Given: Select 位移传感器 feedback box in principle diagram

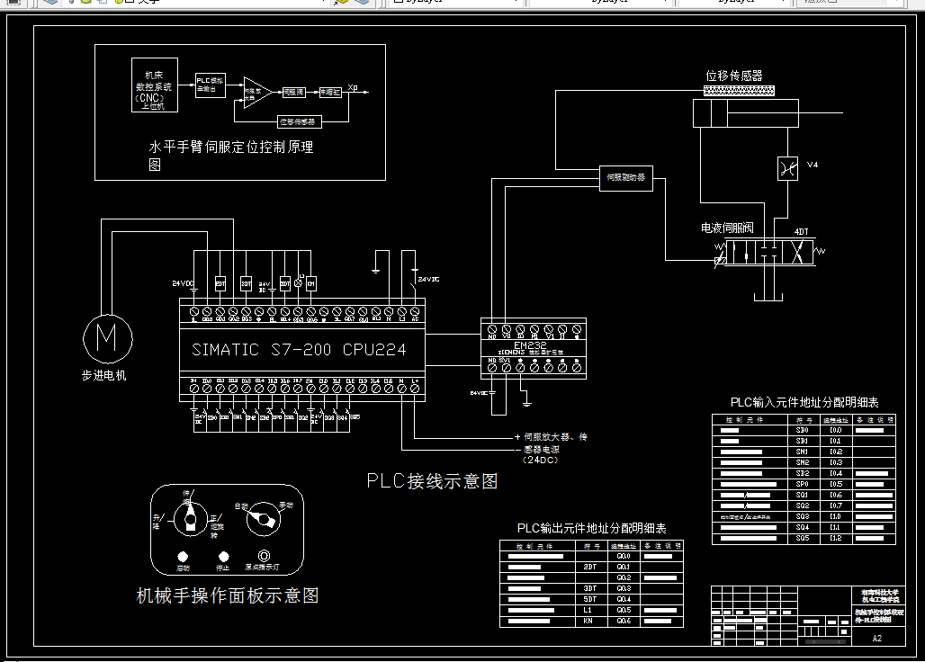Looking at the screenshot, I should tap(300, 122).
